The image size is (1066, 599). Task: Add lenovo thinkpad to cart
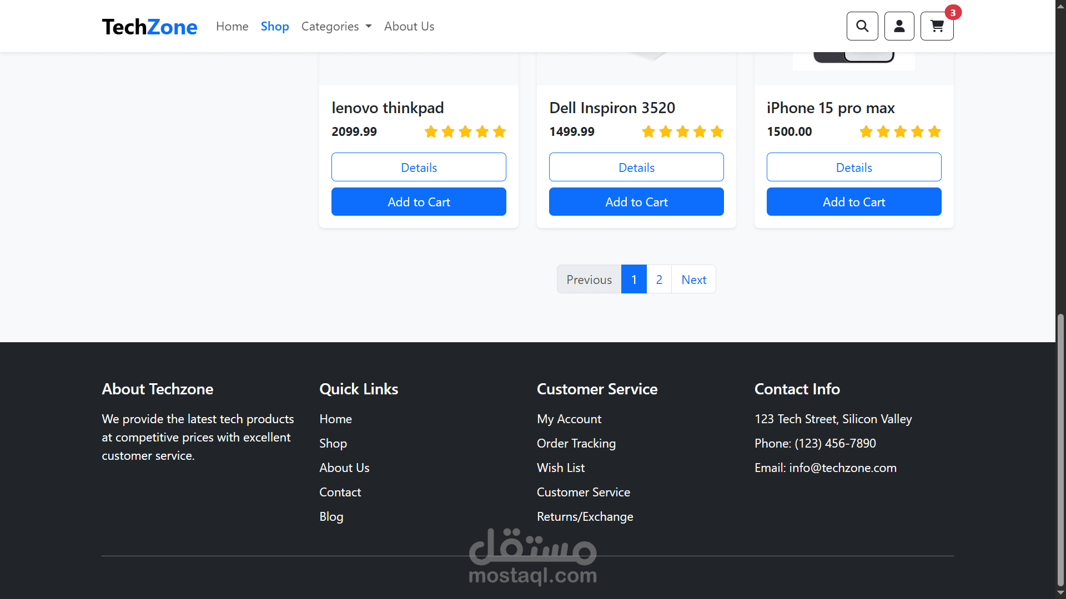(x=419, y=201)
